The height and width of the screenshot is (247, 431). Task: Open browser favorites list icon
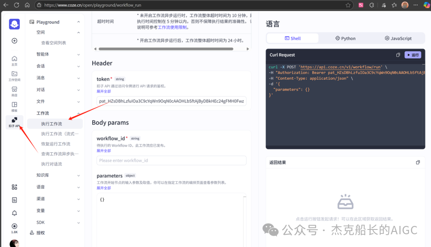click(394, 5)
